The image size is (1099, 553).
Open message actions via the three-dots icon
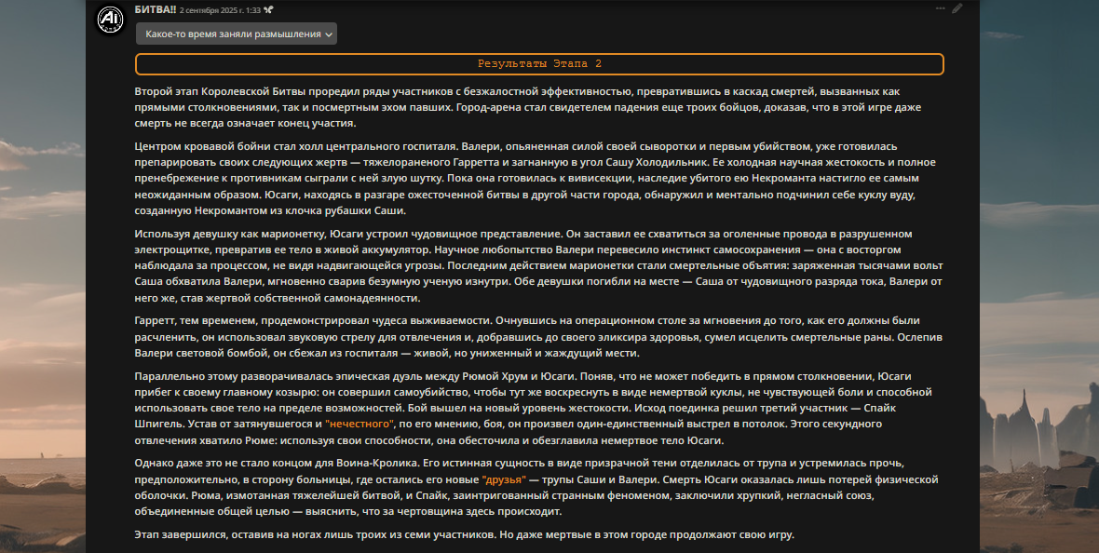(940, 8)
